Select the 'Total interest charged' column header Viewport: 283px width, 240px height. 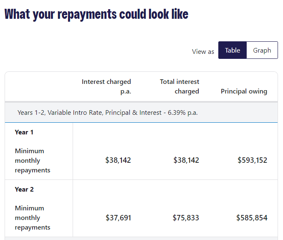pos(179,86)
